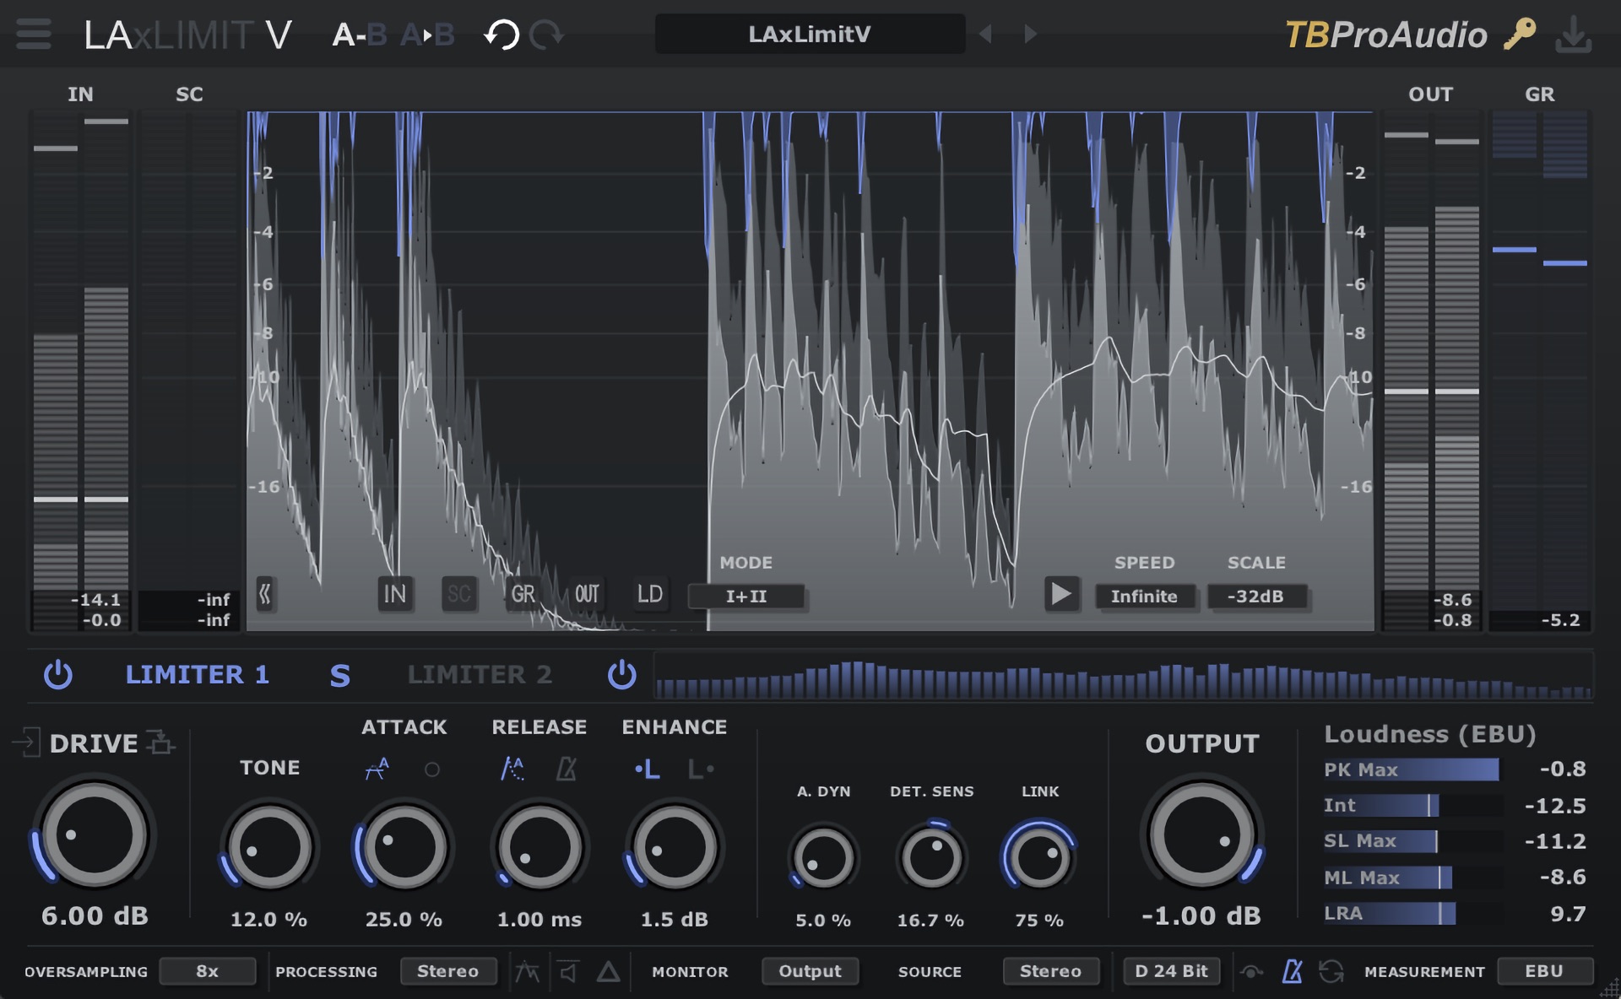Image resolution: width=1621 pixels, height=999 pixels.
Task: Click the undo arrow icon
Action: [501, 35]
